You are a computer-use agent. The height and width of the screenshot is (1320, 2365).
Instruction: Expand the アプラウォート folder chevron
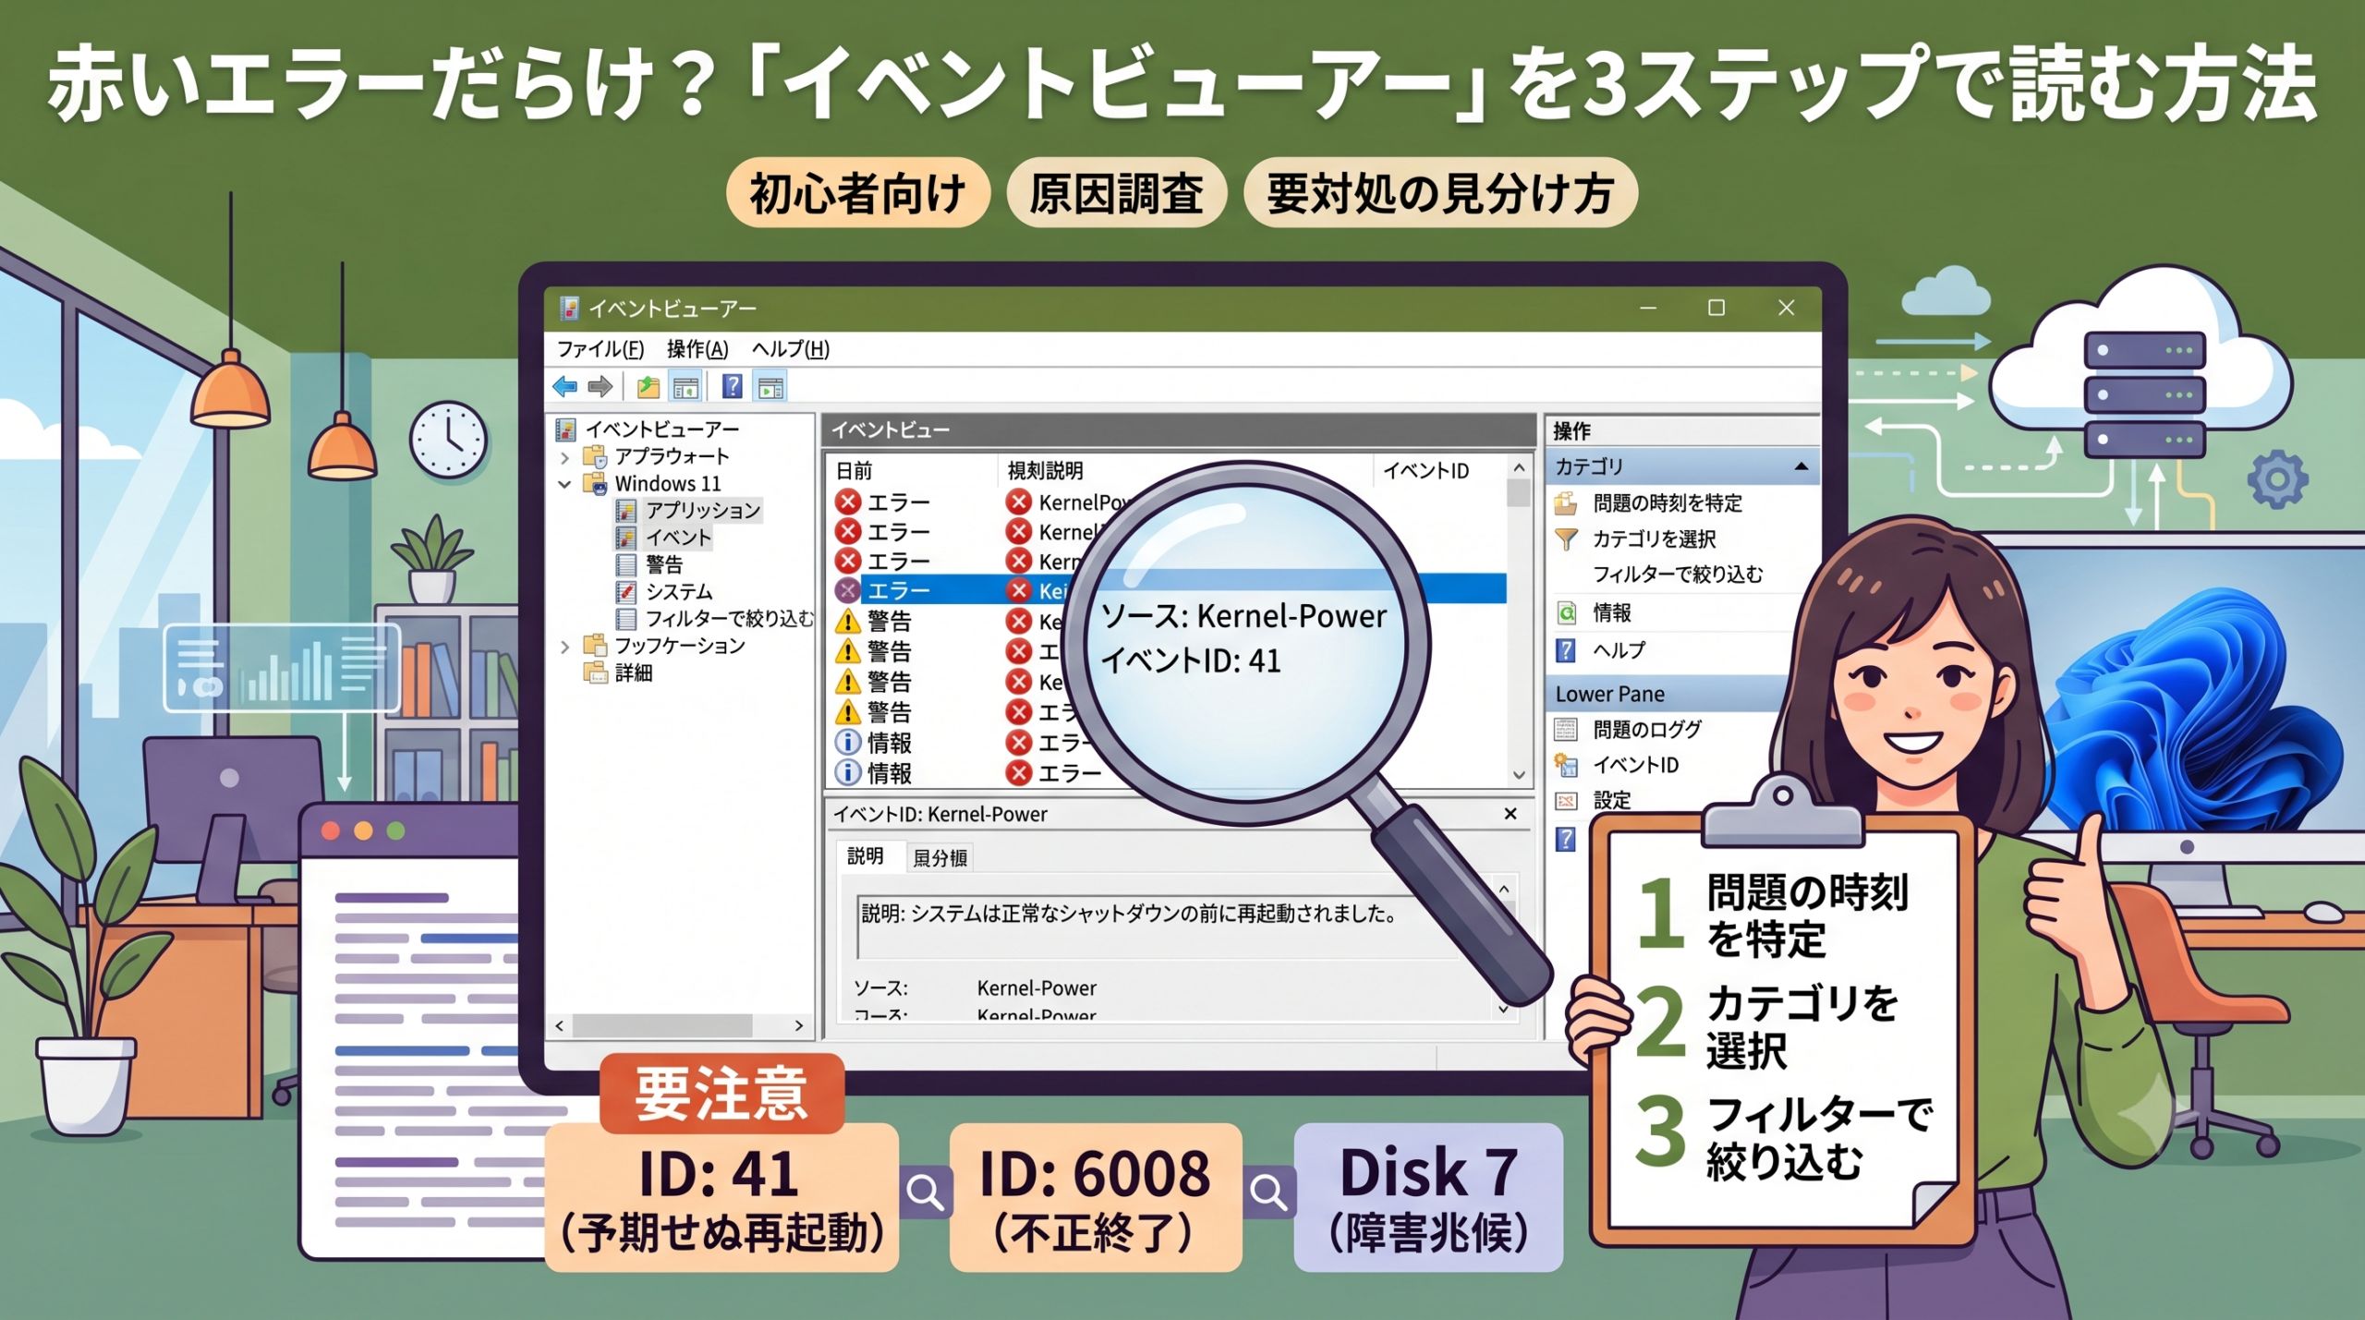(565, 457)
